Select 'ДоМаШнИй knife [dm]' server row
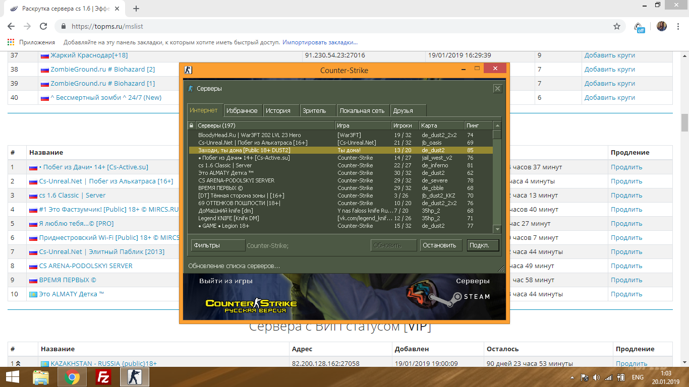 (340, 211)
